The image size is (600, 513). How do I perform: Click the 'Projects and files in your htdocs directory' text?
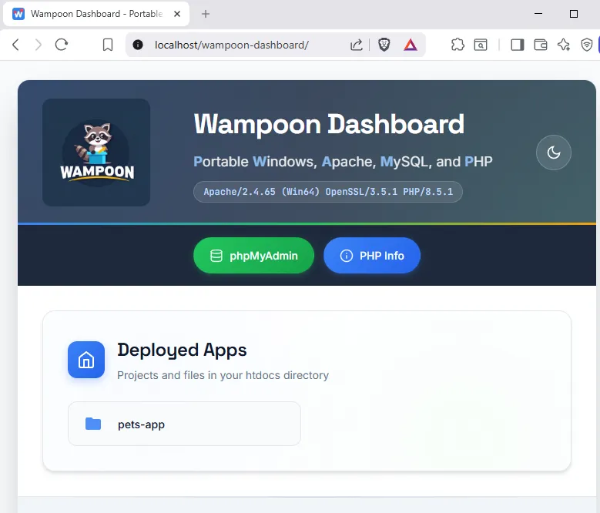pyautogui.click(x=223, y=375)
